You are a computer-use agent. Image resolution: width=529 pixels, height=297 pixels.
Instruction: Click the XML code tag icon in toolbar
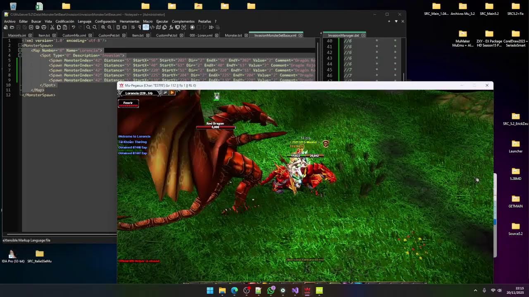pos(152,27)
